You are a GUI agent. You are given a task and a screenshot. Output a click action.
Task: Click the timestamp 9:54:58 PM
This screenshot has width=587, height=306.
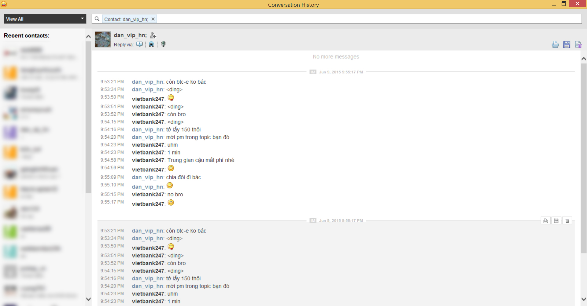112,160
